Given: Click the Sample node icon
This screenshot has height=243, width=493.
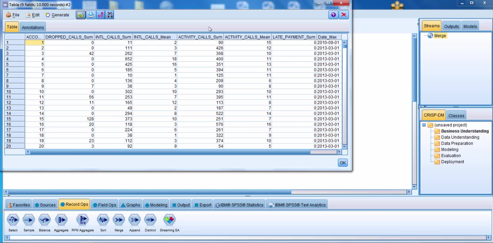Looking at the screenshot, I should pyautogui.click(x=29, y=220).
